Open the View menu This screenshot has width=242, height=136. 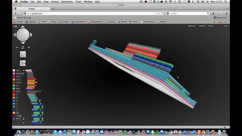(x=46, y=2)
